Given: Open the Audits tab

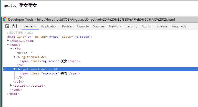Looking at the screenshot, I should (146, 26).
